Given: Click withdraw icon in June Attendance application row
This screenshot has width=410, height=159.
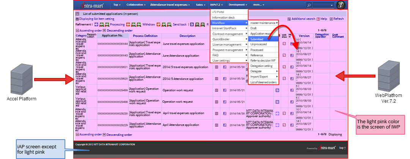Looking at the screenshot, I should point(284,56).
